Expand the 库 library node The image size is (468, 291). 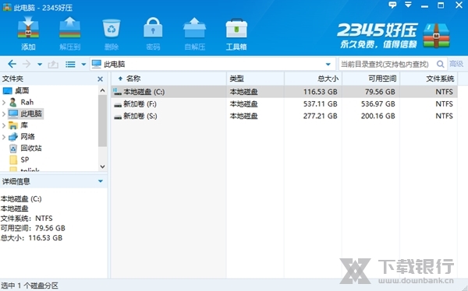coord(4,125)
